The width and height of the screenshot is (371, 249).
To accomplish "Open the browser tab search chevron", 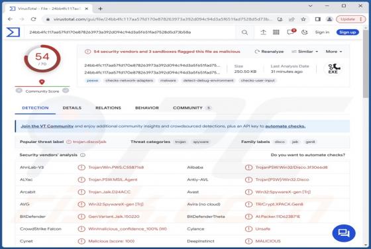I will (x=311, y=6).
